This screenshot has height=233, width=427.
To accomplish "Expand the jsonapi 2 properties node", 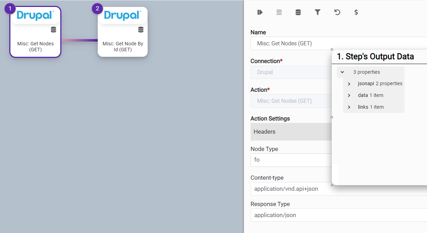I will pyautogui.click(x=349, y=84).
